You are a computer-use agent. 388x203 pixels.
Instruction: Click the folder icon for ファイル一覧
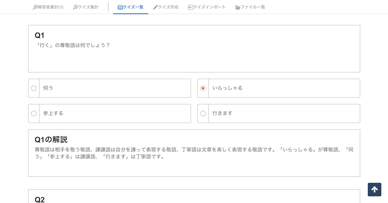(238, 7)
